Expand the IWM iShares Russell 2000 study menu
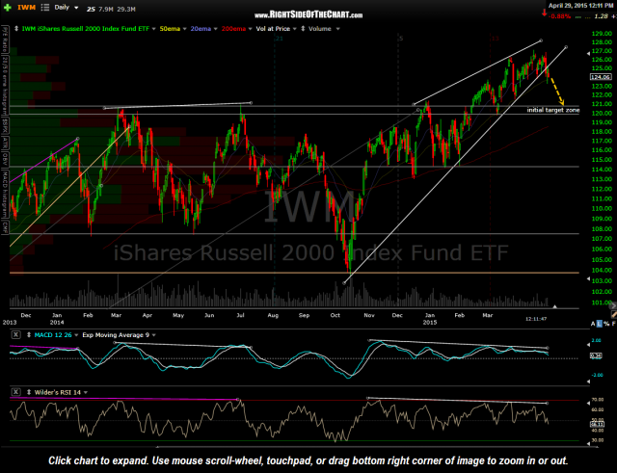 [153, 29]
